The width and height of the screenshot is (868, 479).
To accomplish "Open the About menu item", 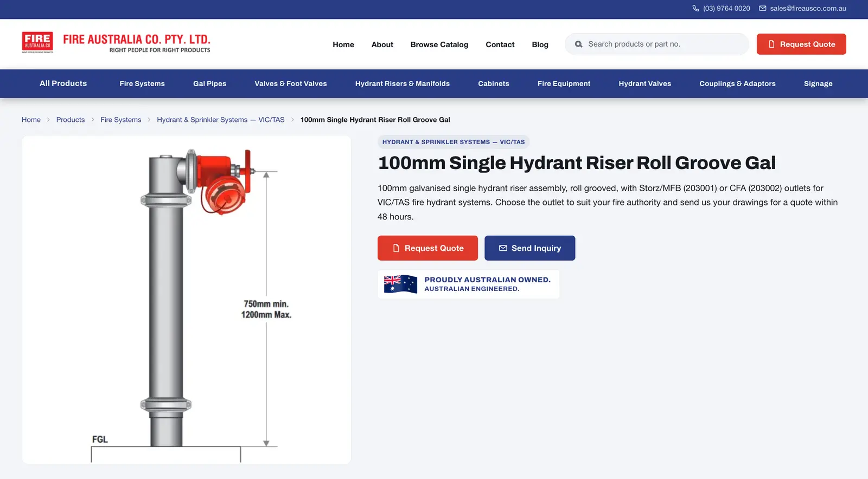I will pos(382,44).
